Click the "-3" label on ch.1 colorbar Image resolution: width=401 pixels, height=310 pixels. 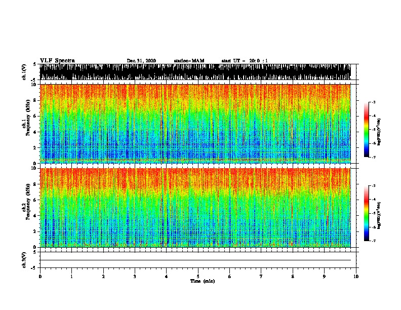(x=373, y=102)
